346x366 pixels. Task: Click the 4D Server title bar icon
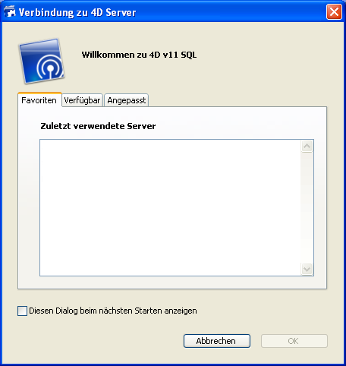point(10,12)
